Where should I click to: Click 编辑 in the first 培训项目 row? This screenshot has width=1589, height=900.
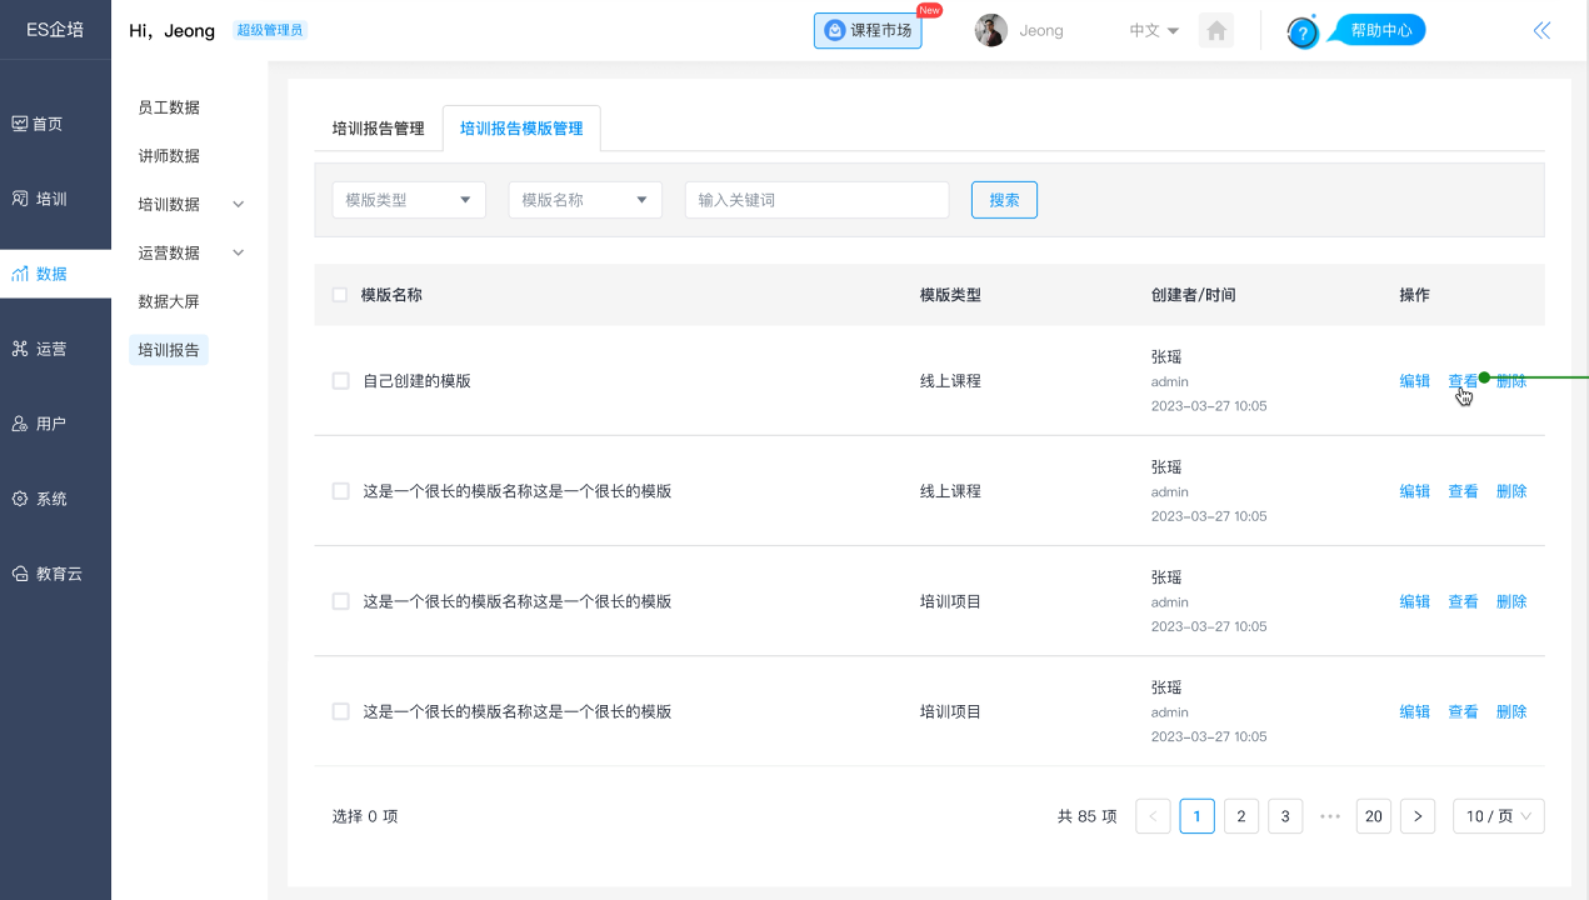pos(1415,601)
